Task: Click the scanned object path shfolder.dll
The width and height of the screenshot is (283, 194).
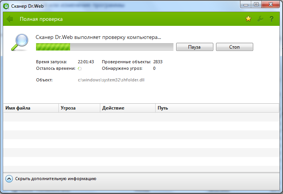Action: coord(111,80)
